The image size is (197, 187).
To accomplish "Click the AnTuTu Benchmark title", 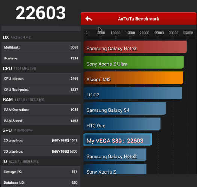I will [x=138, y=19].
